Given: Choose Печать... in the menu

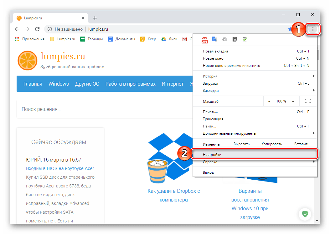Looking at the screenshot, I should pyautogui.click(x=255, y=112).
